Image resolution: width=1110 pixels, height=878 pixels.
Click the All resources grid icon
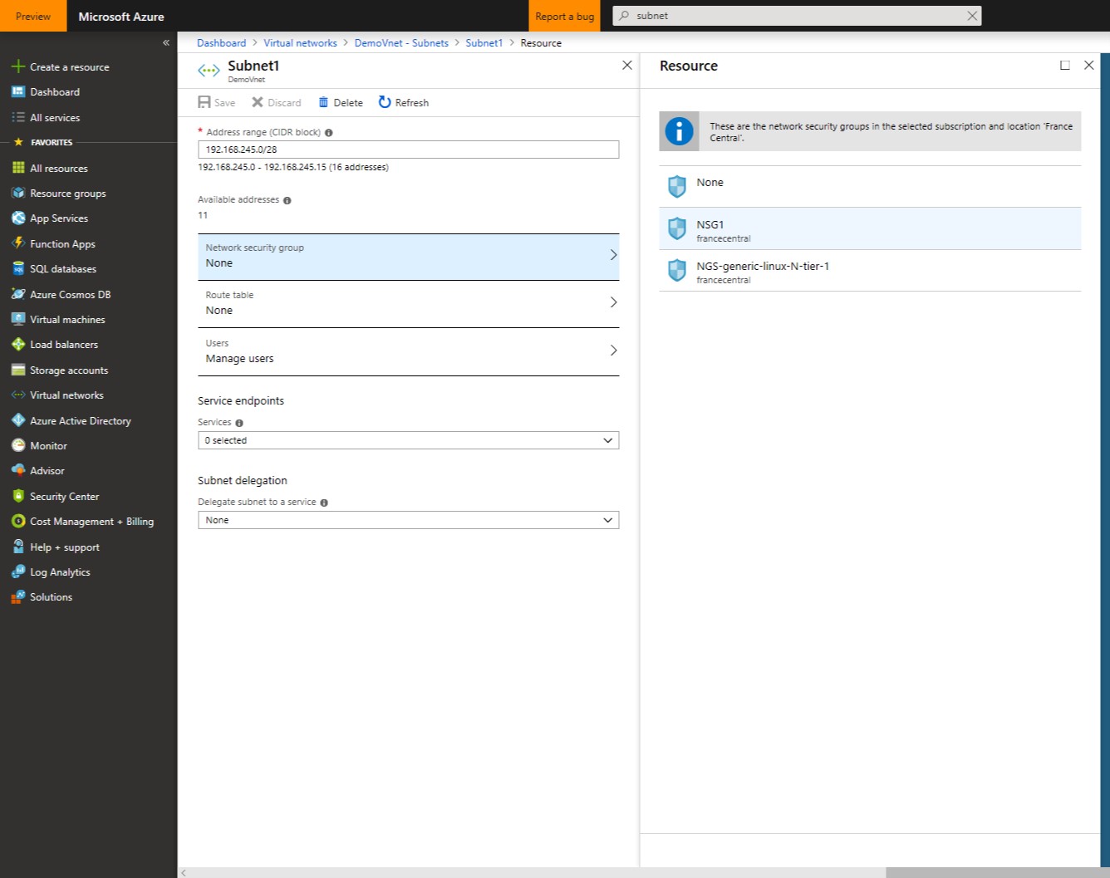point(18,168)
